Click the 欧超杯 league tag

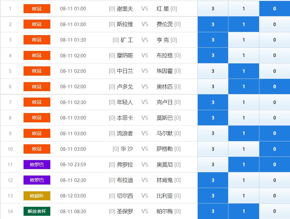37,196
